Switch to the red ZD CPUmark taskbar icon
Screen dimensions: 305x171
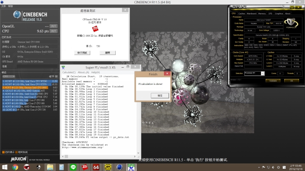click(85, 167)
